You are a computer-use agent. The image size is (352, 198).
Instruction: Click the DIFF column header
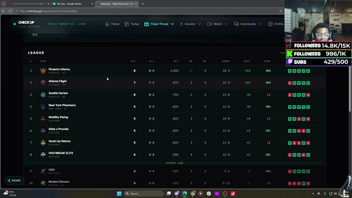click(x=247, y=61)
